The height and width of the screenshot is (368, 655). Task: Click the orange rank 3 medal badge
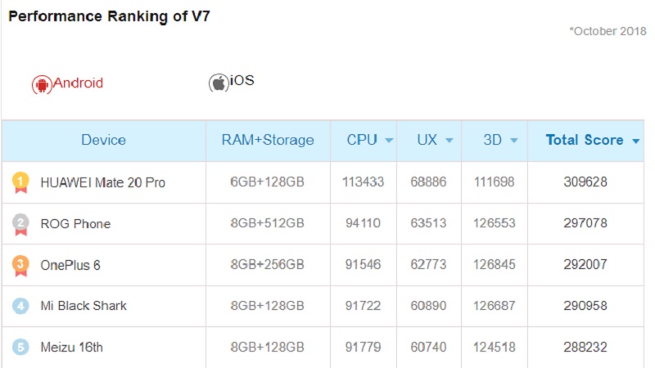click(20, 265)
